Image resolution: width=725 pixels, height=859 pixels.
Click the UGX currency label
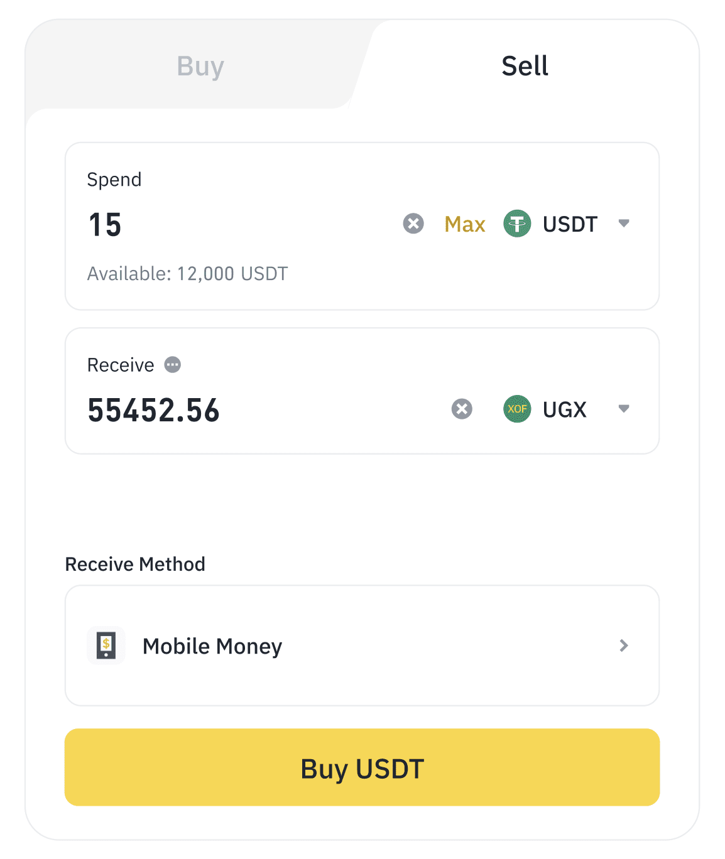564,410
